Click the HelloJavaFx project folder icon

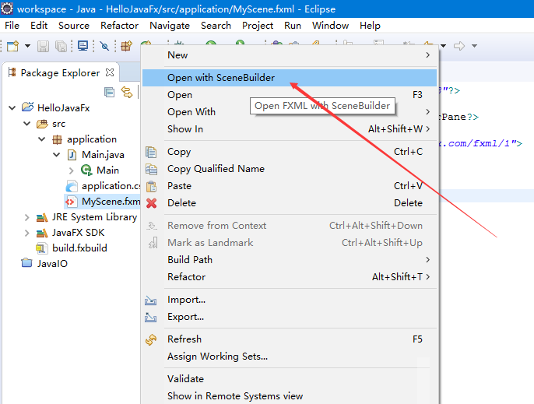pos(27,107)
